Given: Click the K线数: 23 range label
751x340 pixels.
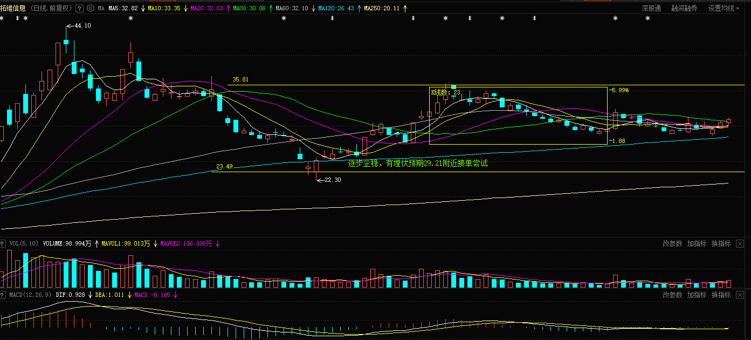Looking at the screenshot, I should [x=445, y=92].
